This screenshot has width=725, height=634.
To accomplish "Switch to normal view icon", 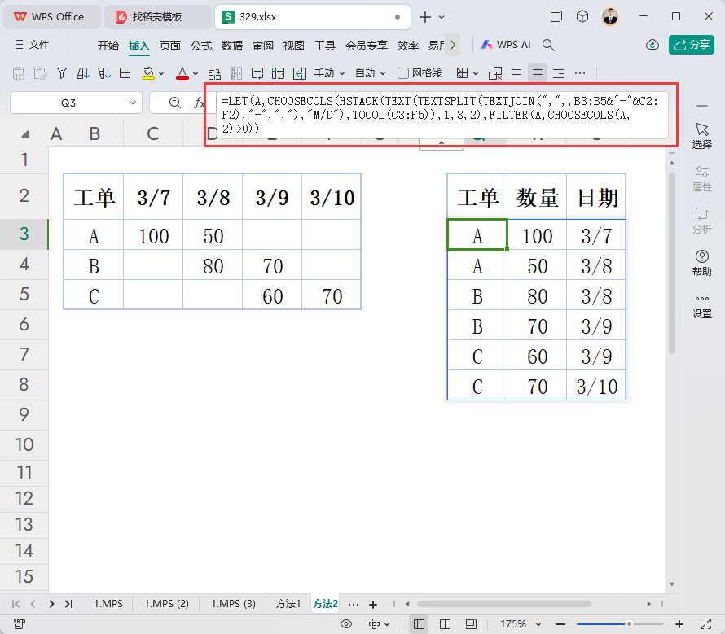I will (419, 624).
